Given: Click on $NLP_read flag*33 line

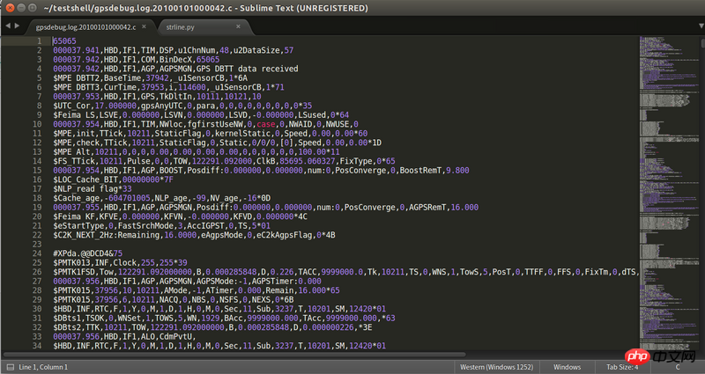Looking at the screenshot, I should [93, 188].
